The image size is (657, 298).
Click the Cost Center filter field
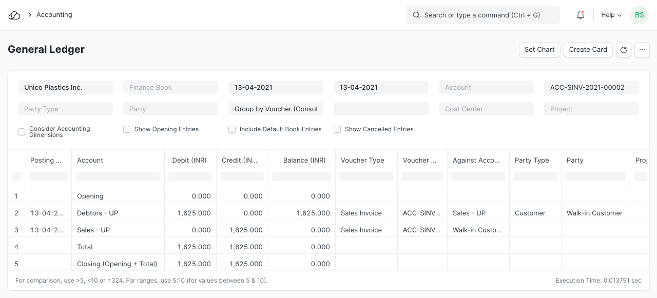point(486,109)
